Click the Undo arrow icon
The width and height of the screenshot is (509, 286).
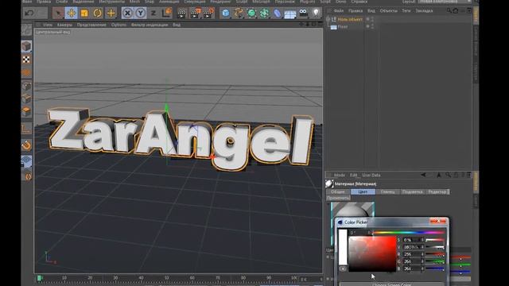point(29,13)
